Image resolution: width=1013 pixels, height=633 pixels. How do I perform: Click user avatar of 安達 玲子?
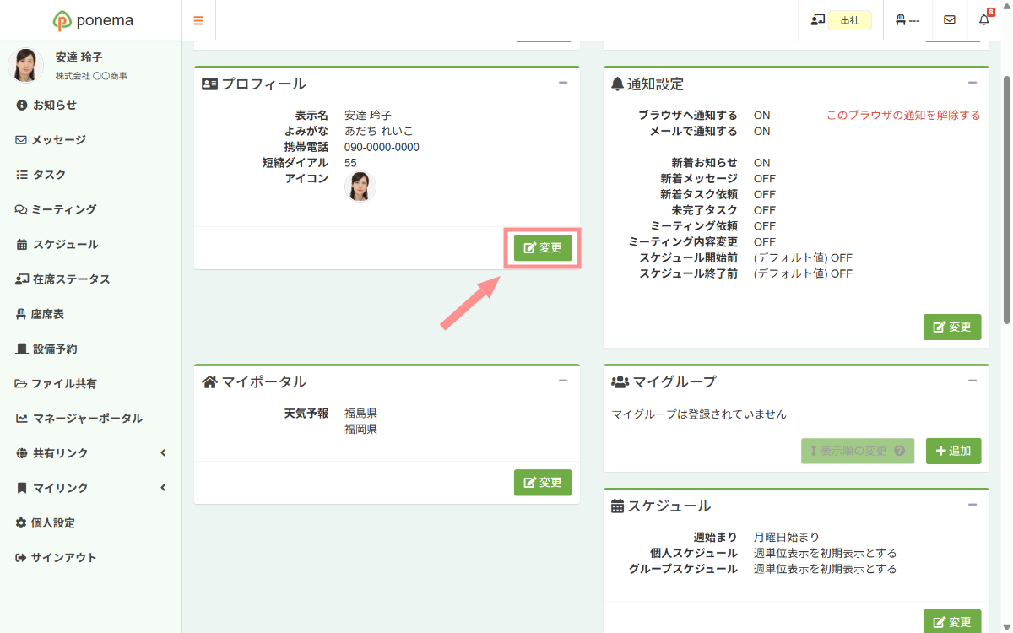click(25, 65)
